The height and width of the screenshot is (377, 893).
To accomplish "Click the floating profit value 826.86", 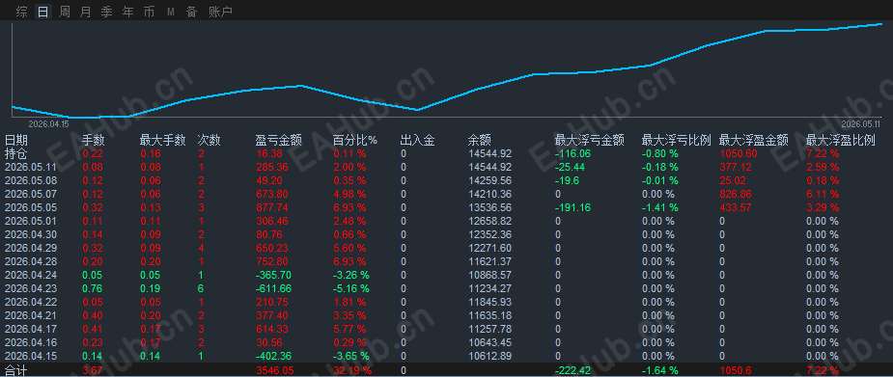I will coord(736,194).
